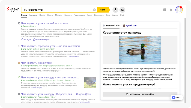Switch to the Видео tab
The width and height of the screenshot is (191, 108).
coord(42,15)
